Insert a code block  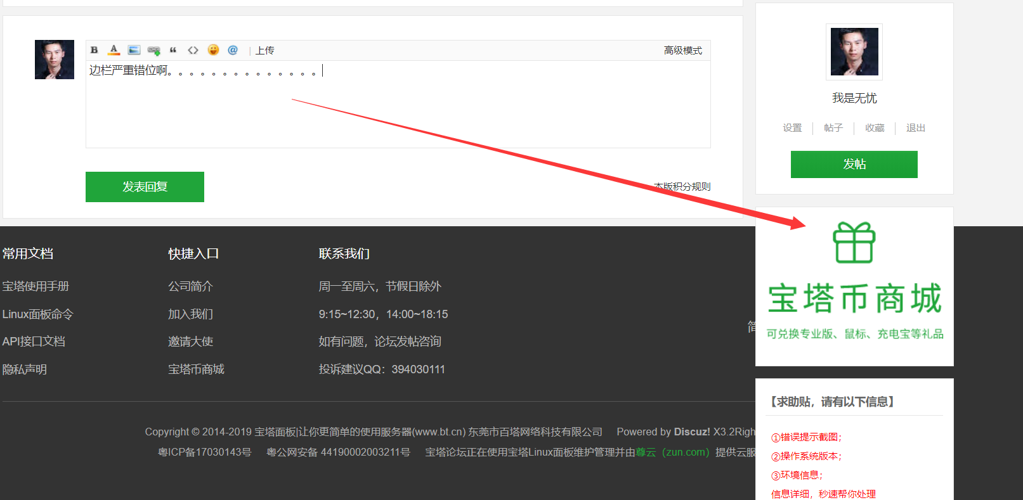(x=193, y=50)
